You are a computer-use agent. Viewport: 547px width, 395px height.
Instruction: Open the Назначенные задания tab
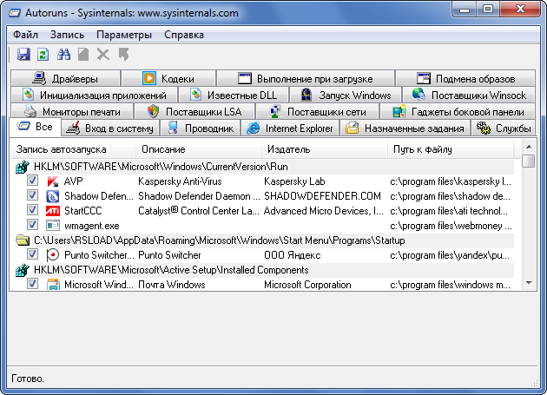point(405,128)
